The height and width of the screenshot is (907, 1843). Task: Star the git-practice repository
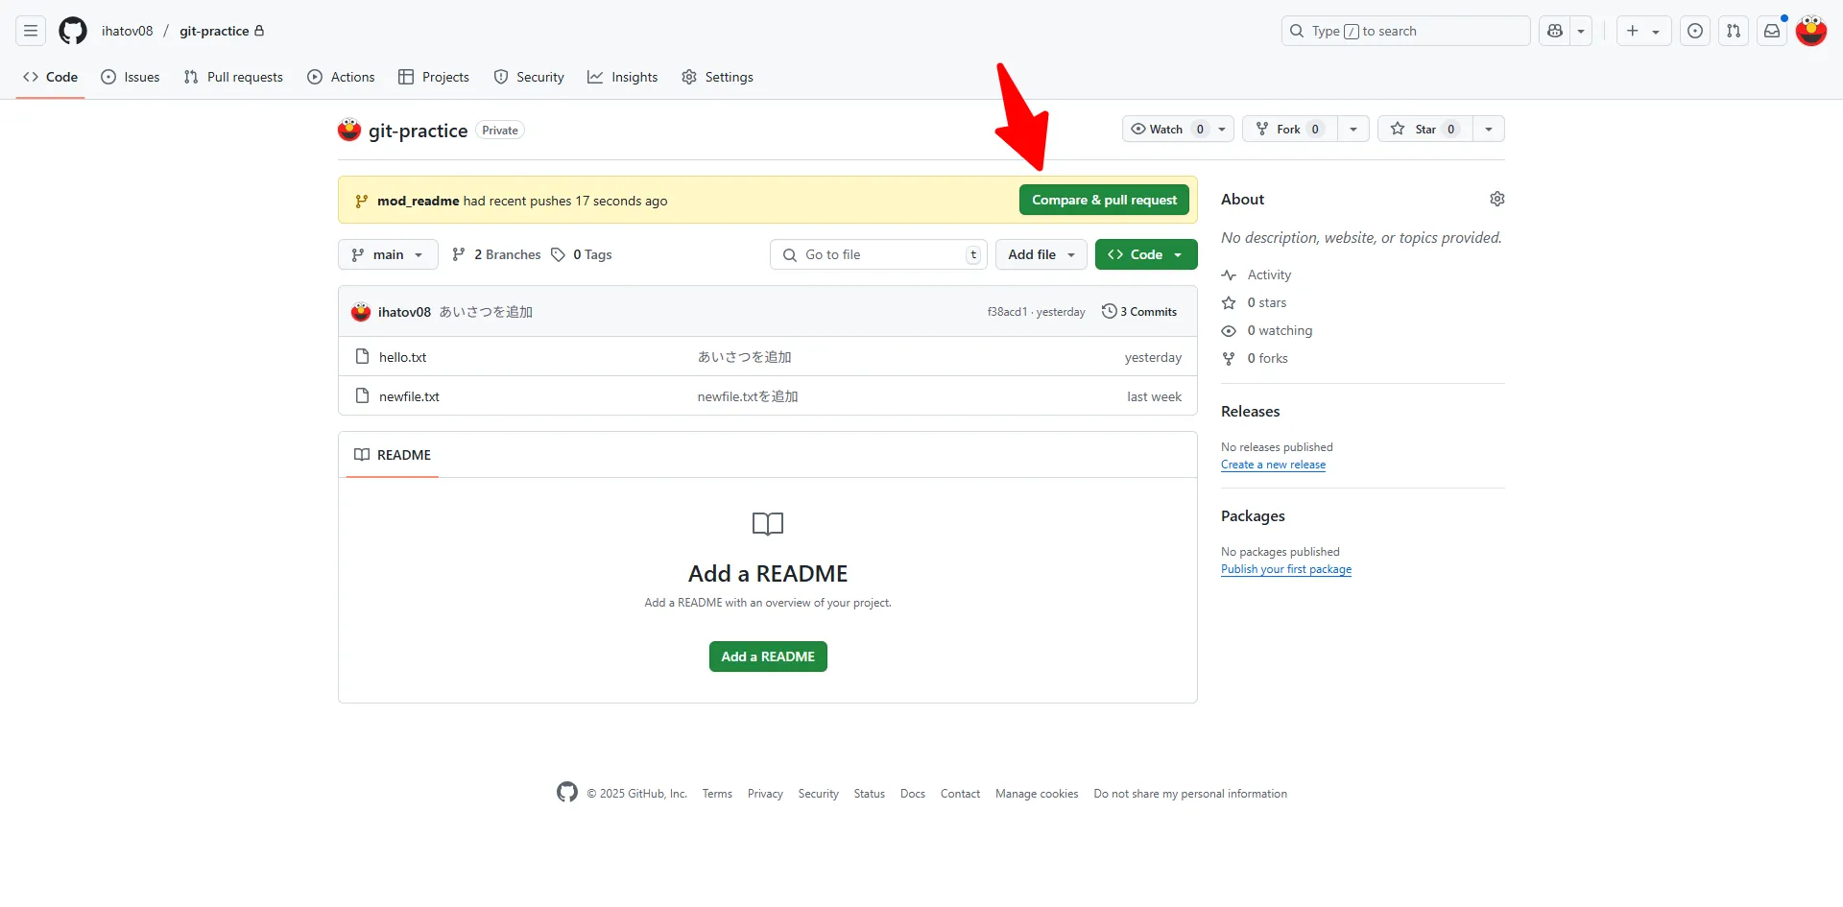(x=1424, y=129)
